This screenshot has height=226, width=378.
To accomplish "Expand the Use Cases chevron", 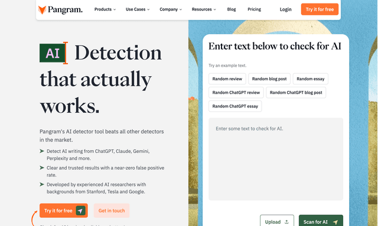I will tap(148, 9).
